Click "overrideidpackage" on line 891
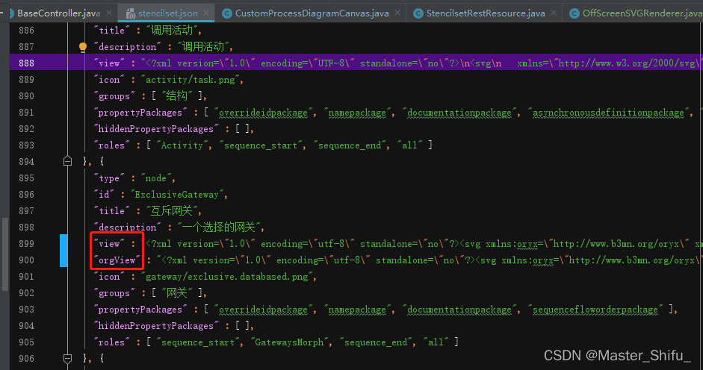The image size is (703, 370). tap(263, 113)
